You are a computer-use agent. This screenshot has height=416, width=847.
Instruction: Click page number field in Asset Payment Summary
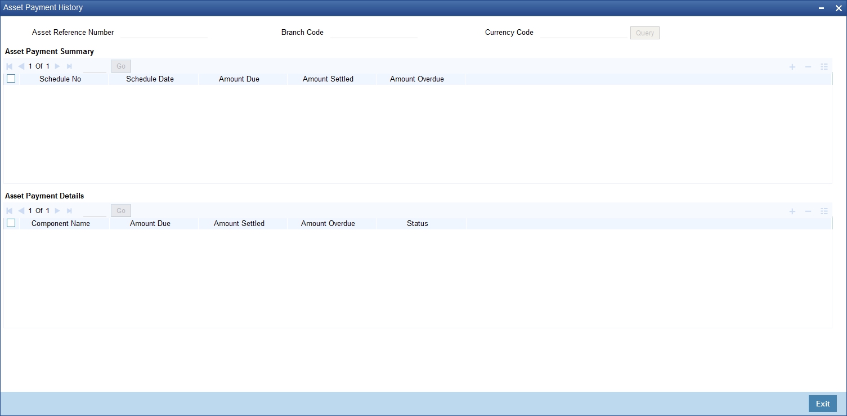coord(95,67)
